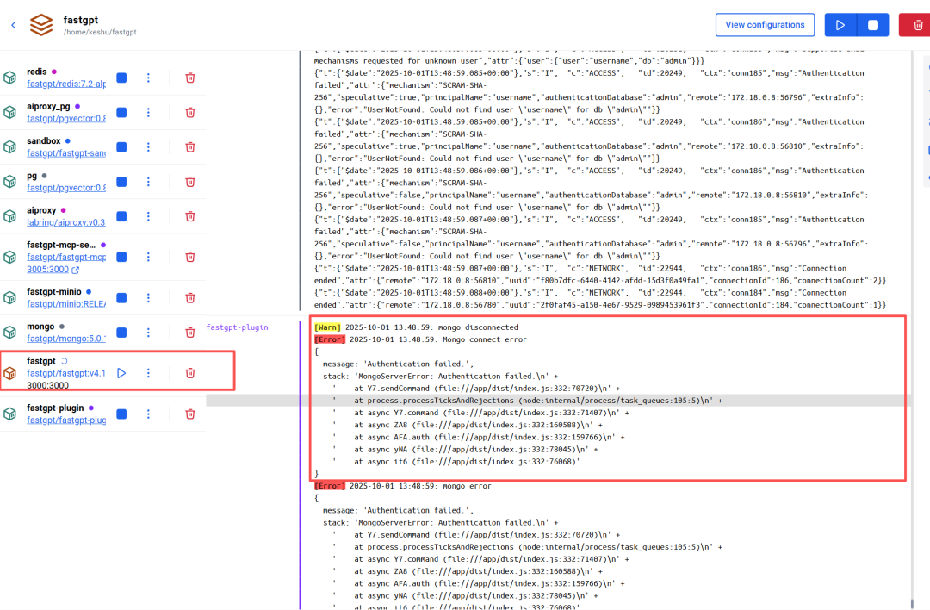Open View configurations

pos(765,25)
